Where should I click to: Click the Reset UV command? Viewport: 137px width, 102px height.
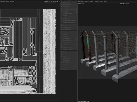pyautogui.click(x=69, y=56)
